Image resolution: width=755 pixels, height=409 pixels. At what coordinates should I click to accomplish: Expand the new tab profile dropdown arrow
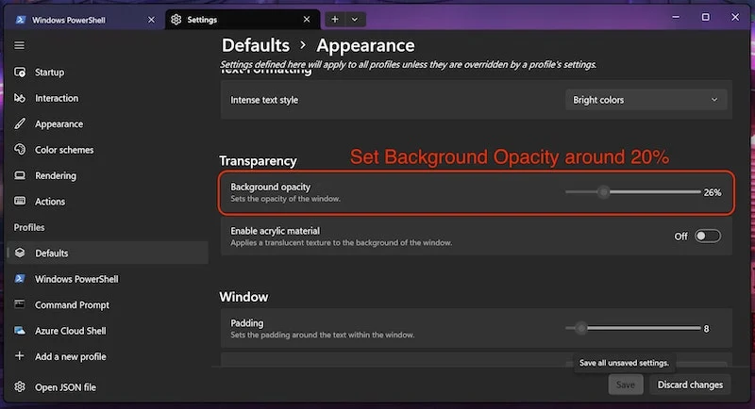pos(355,19)
